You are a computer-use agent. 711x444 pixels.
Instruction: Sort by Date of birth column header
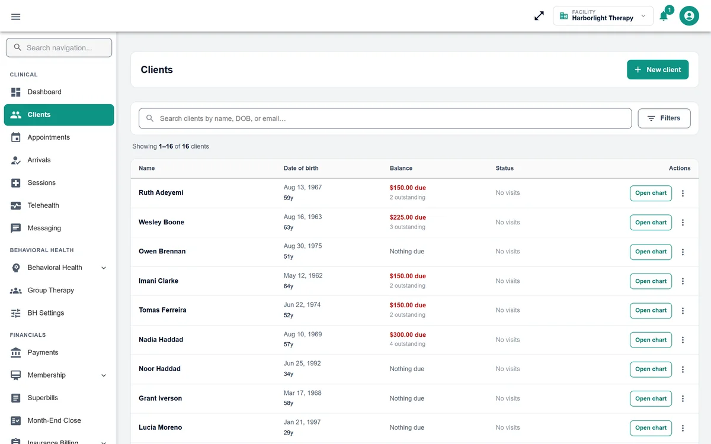point(301,168)
